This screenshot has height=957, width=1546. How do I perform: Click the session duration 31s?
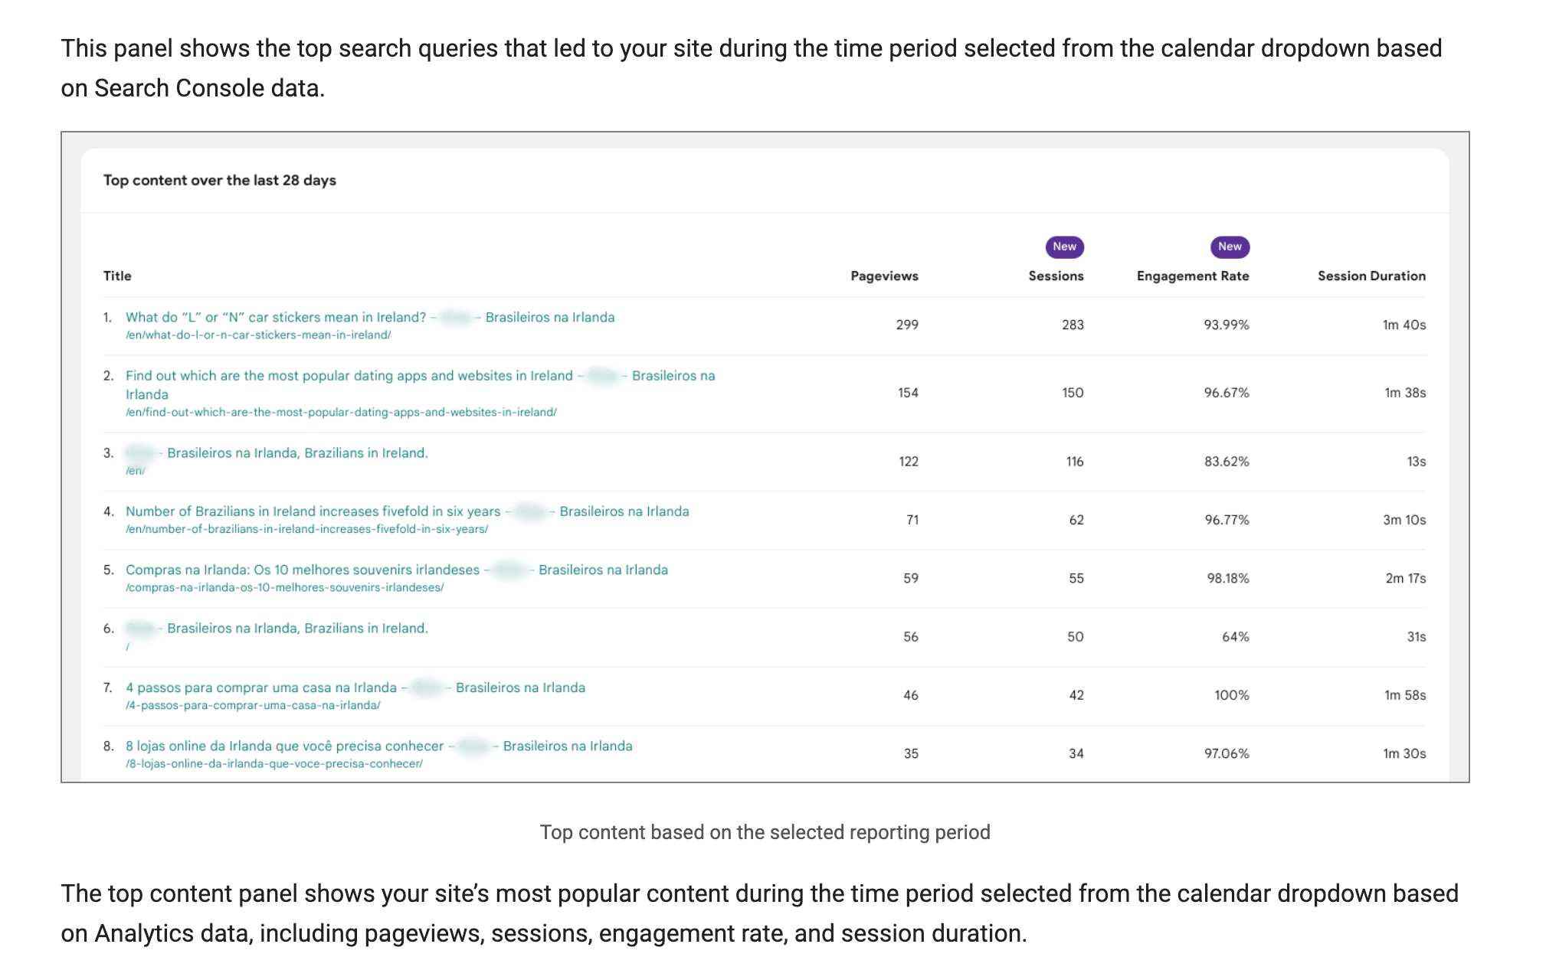pos(1417,637)
